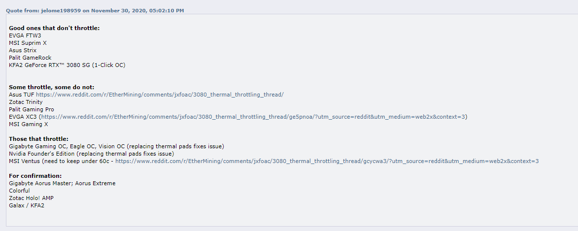Viewport: 578px width, 231px height.
Task: Click the 'Zotac Trinity' line
Action: point(26,102)
